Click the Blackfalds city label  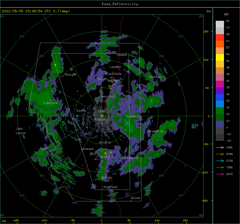[113, 74]
